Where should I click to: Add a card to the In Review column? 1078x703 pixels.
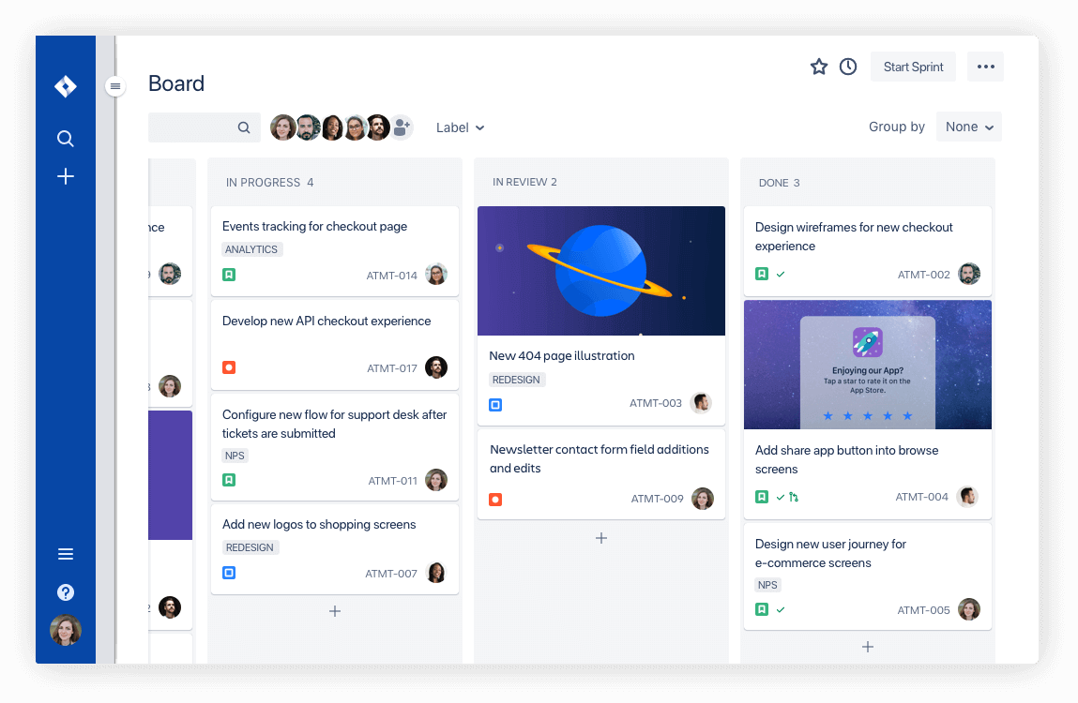(x=600, y=538)
